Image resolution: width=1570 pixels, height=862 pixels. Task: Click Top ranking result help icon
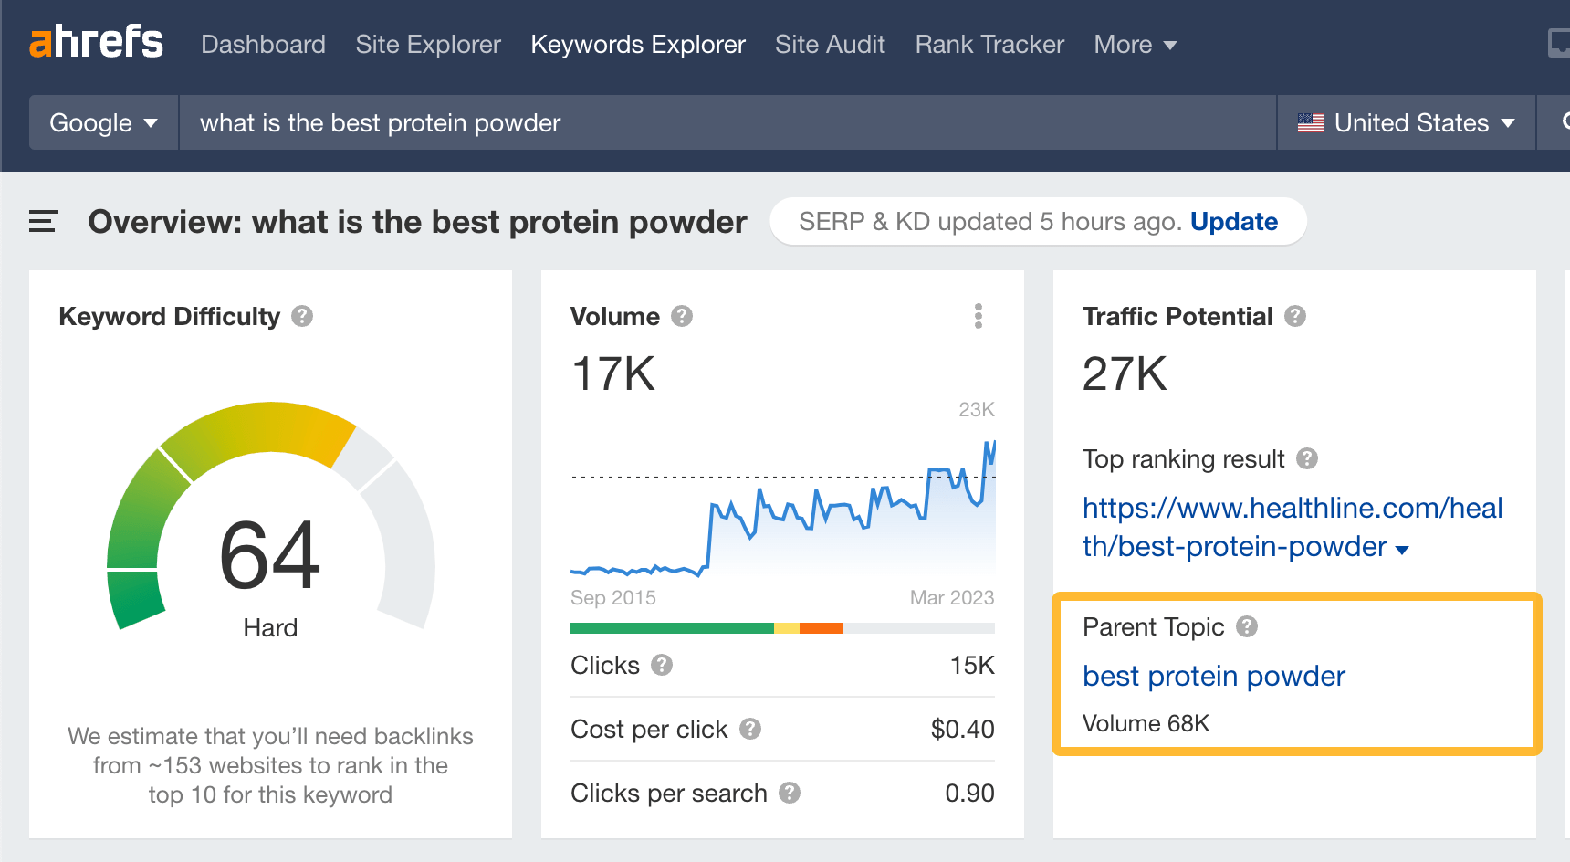(x=1307, y=458)
